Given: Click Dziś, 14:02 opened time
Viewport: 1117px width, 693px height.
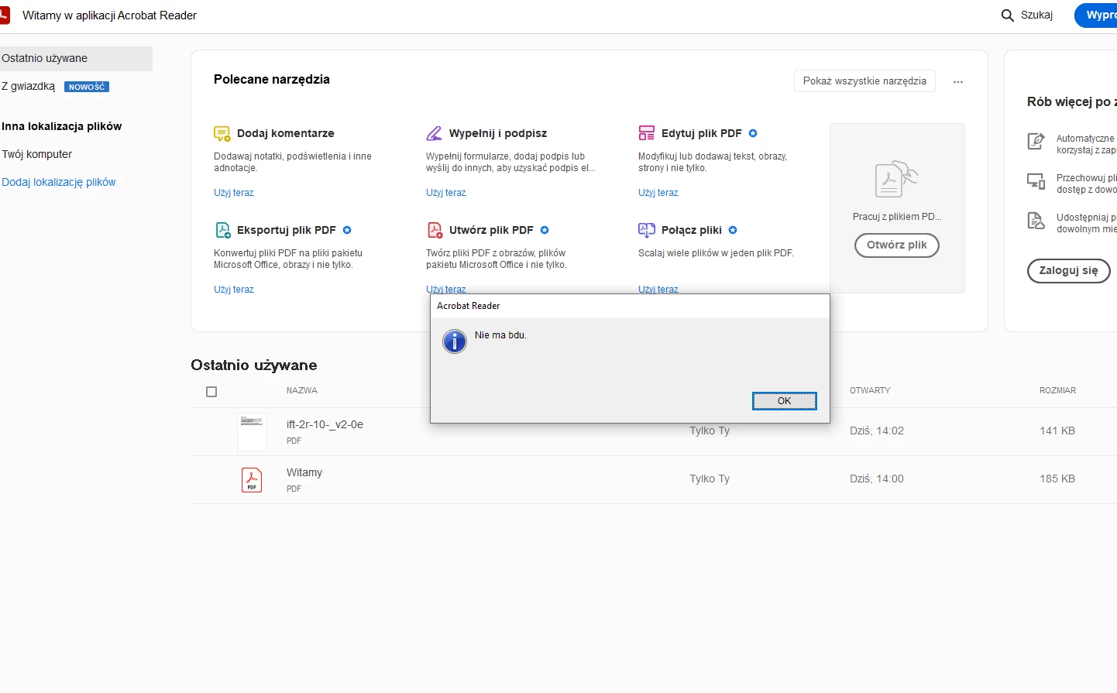Looking at the screenshot, I should click(x=877, y=431).
